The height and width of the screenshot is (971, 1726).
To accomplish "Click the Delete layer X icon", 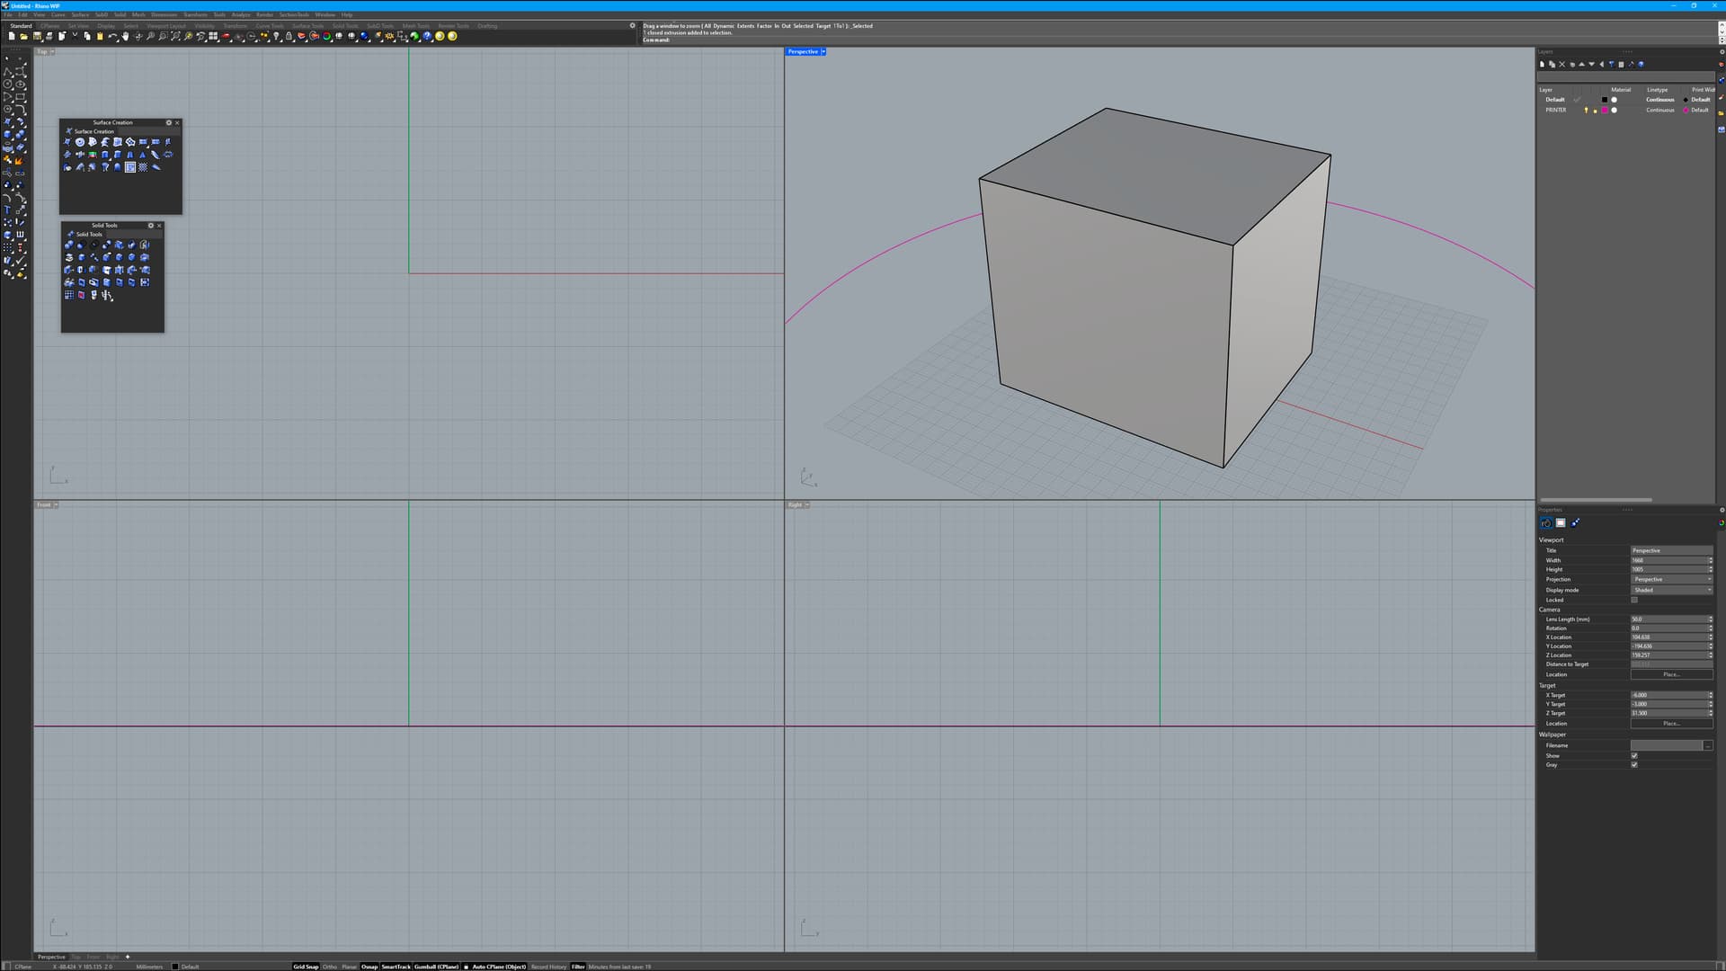I will pos(1561,64).
